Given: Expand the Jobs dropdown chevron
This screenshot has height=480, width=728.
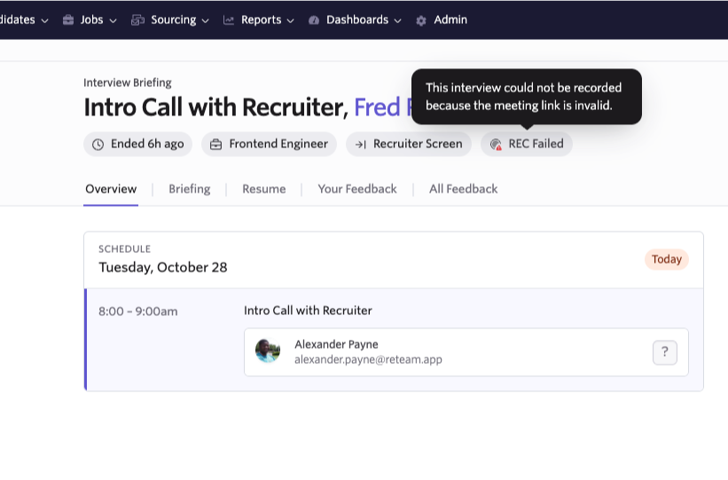Looking at the screenshot, I should point(113,20).
